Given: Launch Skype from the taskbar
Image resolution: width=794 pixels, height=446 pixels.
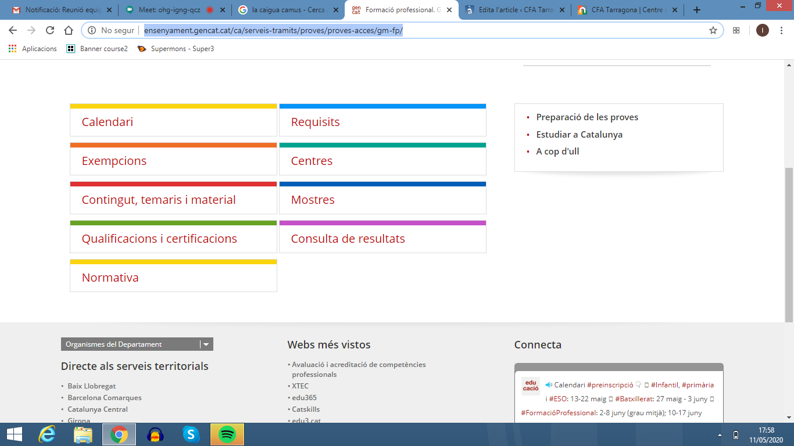Looking at the screenshot, I should pos(191,434).
